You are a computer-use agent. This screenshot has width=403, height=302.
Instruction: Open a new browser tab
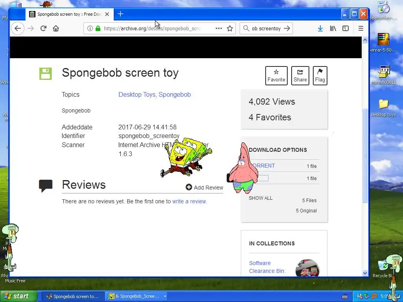120,14
